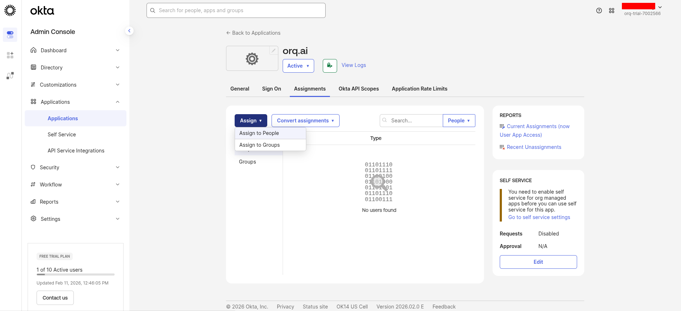Click the Customizations sliders icon
The height and width of the screenshot is (311, 681).
(33, 84)
